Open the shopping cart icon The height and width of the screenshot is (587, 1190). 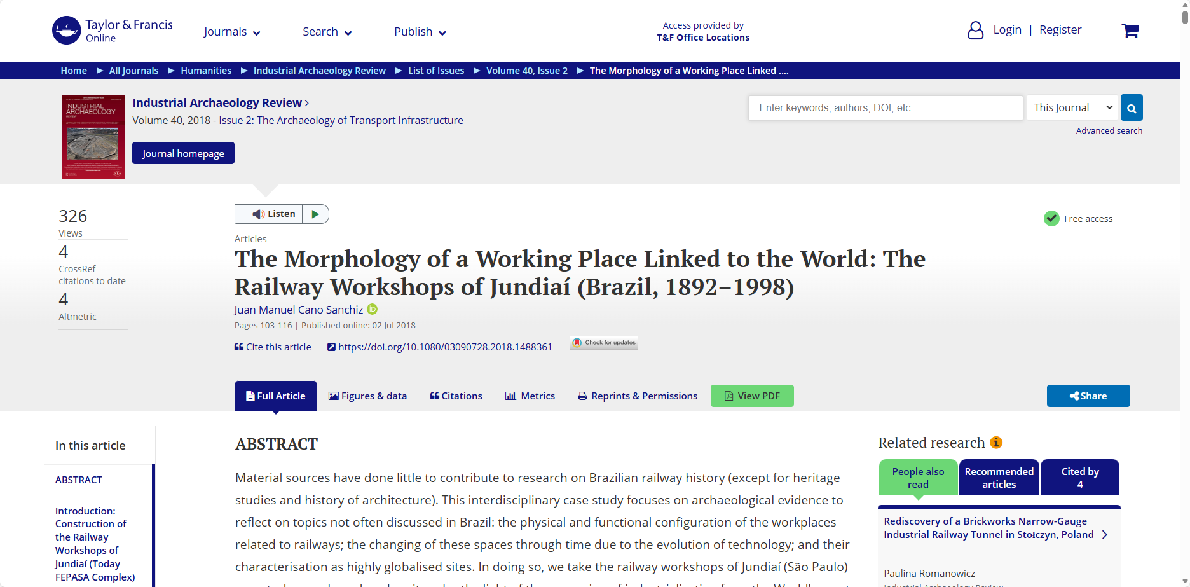tap(1130, 31)
